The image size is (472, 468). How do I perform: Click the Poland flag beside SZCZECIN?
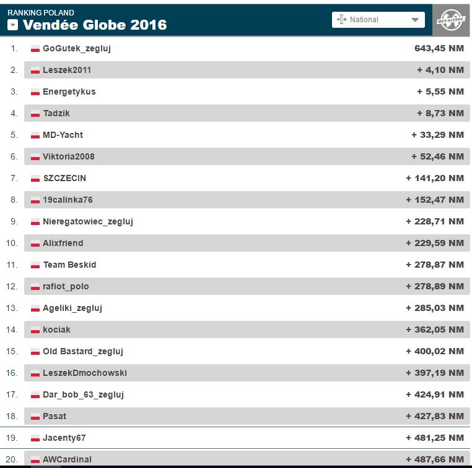point(35,179)
